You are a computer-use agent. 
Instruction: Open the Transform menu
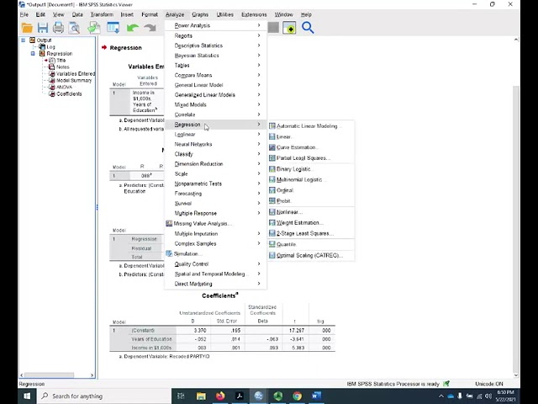[102, 14]
